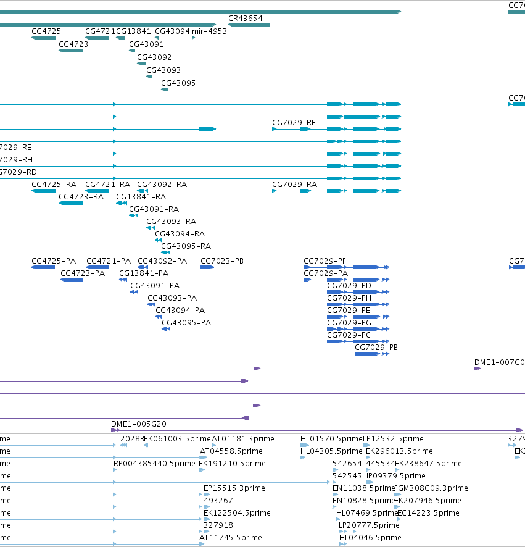Select the CG7029-PE protein label

pos(349,311)
